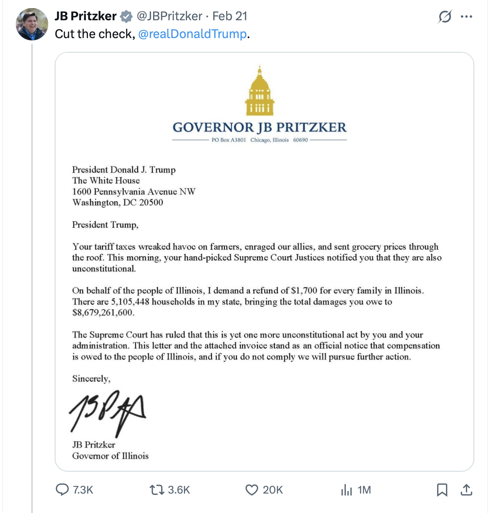This screenshot has width=499, height=513.
Task: Click the share upload arrow icon
Action: point(467,490)
